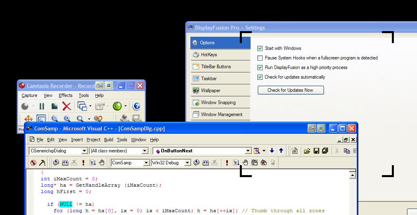This screenshot has height=215, width=417.
Task: Click the blue down arrow toolbar icon
Action: click(x=272, y=151)
